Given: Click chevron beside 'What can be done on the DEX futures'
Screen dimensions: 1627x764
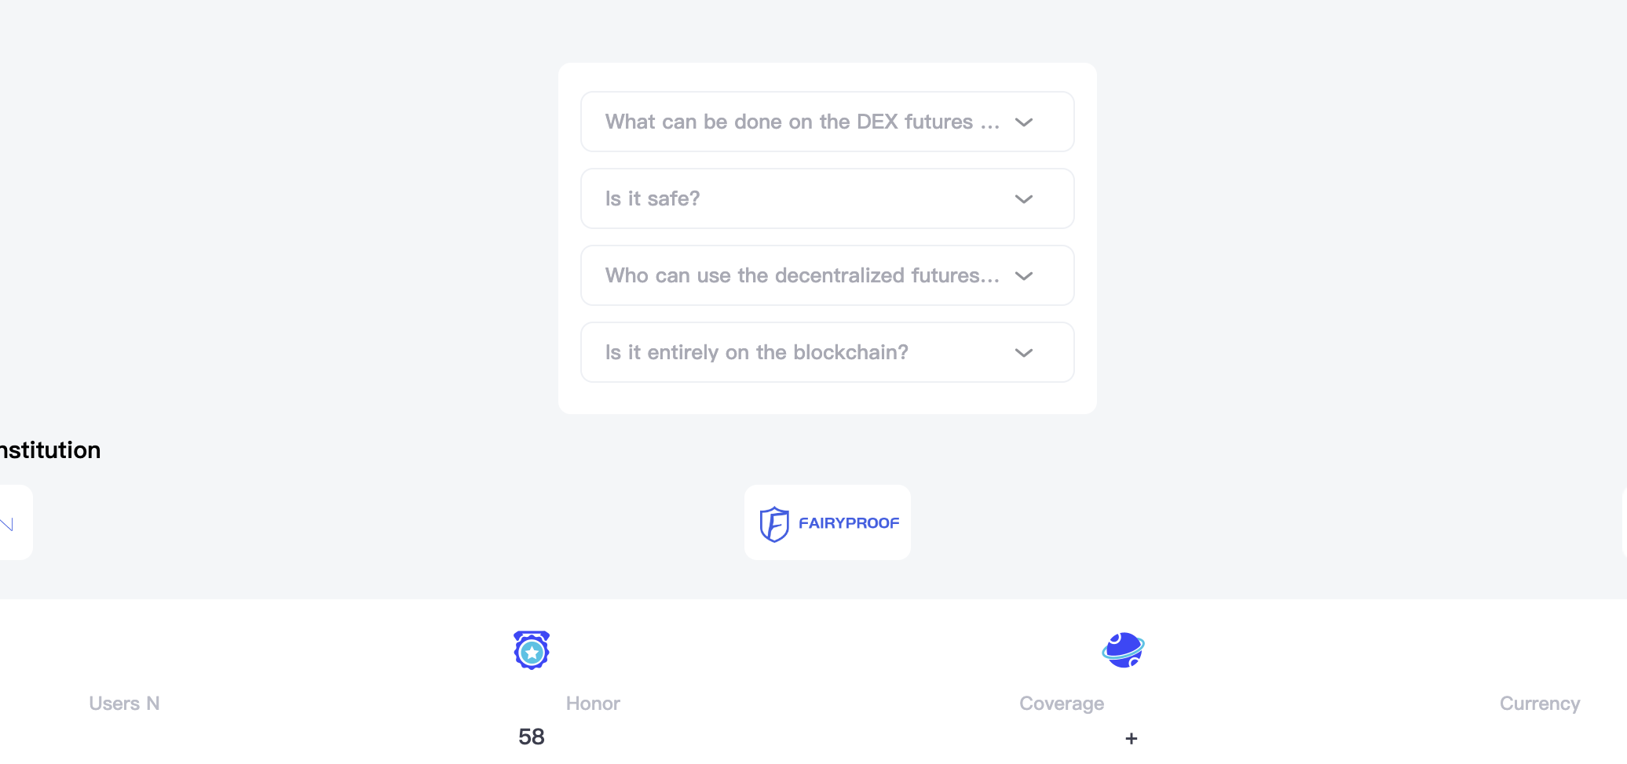Looking at the screenshot, I should pos(1023,122).
